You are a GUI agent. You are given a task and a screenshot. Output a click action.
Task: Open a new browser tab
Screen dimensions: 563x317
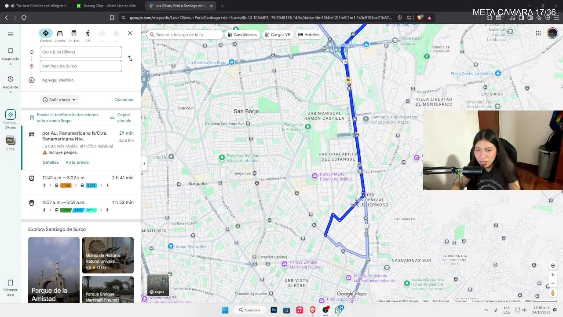(222, 6)
